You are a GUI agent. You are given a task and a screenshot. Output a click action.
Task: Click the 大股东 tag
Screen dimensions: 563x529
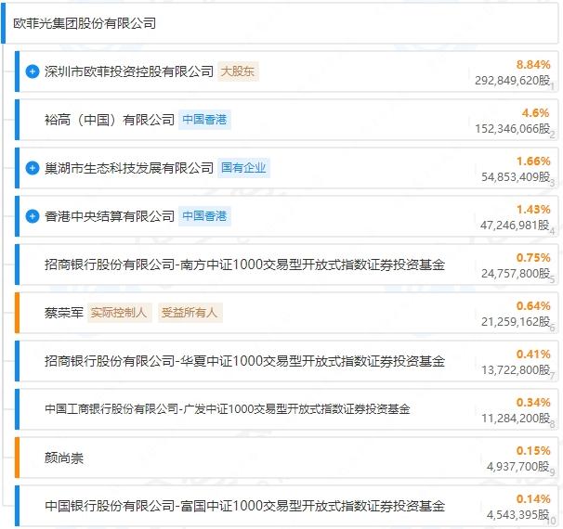238,71
